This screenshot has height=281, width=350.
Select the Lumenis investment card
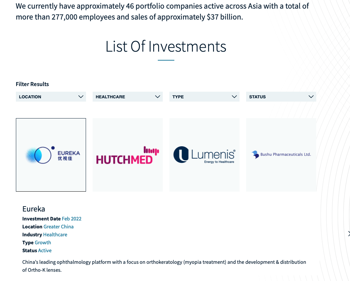point(204,155)
